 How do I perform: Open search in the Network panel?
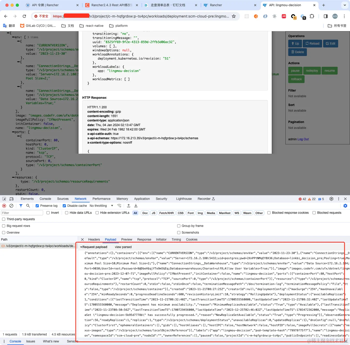[x=28, y=206]
